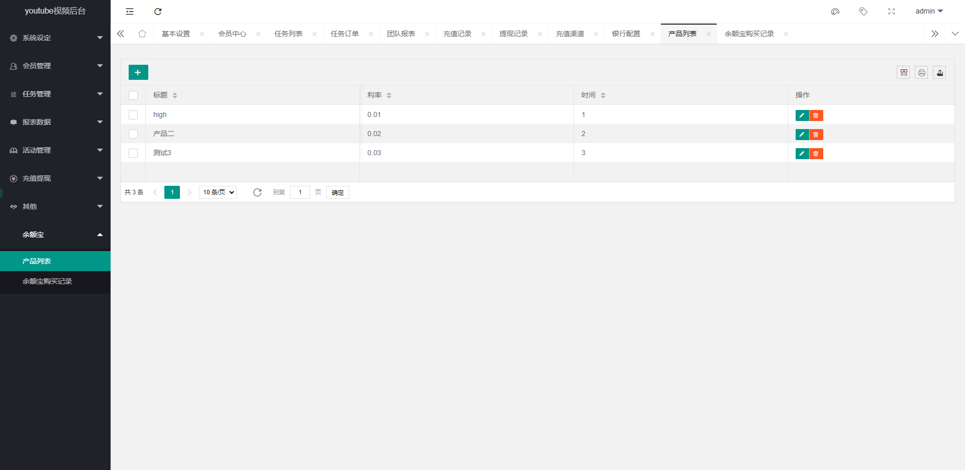
Task: Click the print icon above the table
Action: tap(921, 72)
